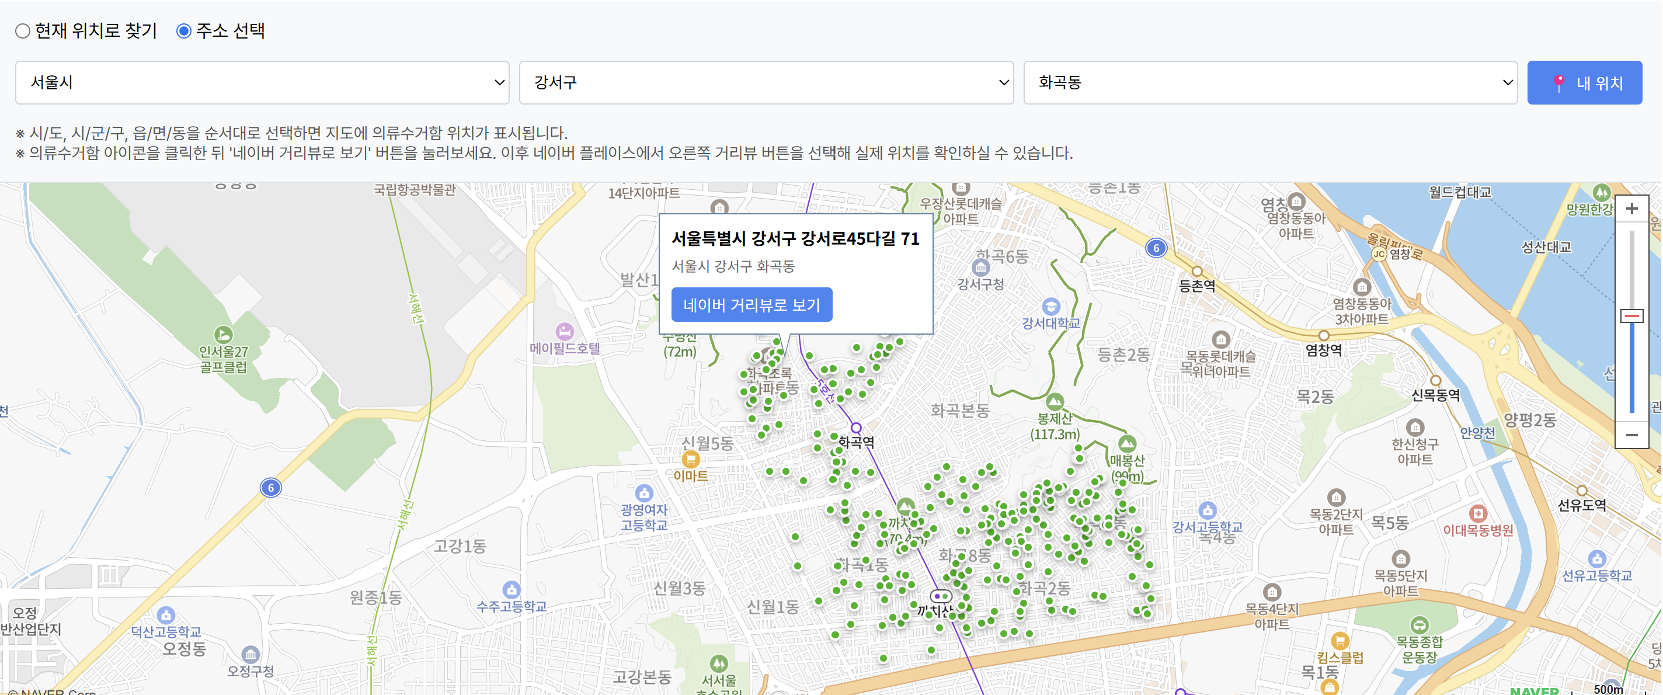
Task: Click the 화곡본동 map label
Action: click(x=959, y=411)
